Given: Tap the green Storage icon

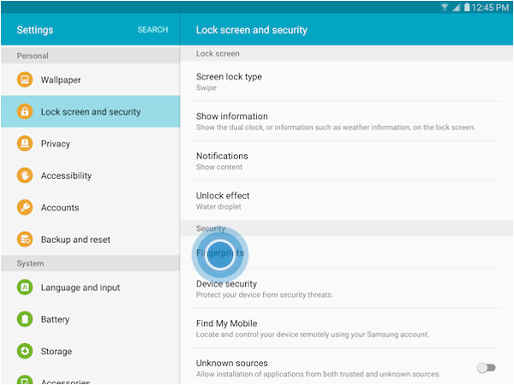Looking at the screenshot, I should click(x=25, y=351).
